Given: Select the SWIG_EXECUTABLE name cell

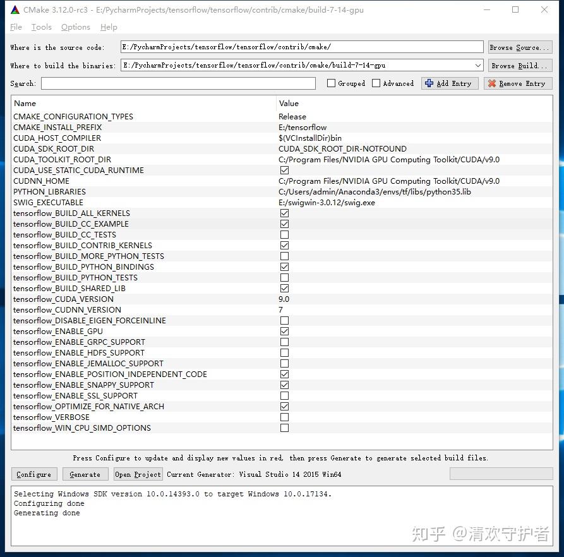Looking at the screenshot, I should coord(48,203).
